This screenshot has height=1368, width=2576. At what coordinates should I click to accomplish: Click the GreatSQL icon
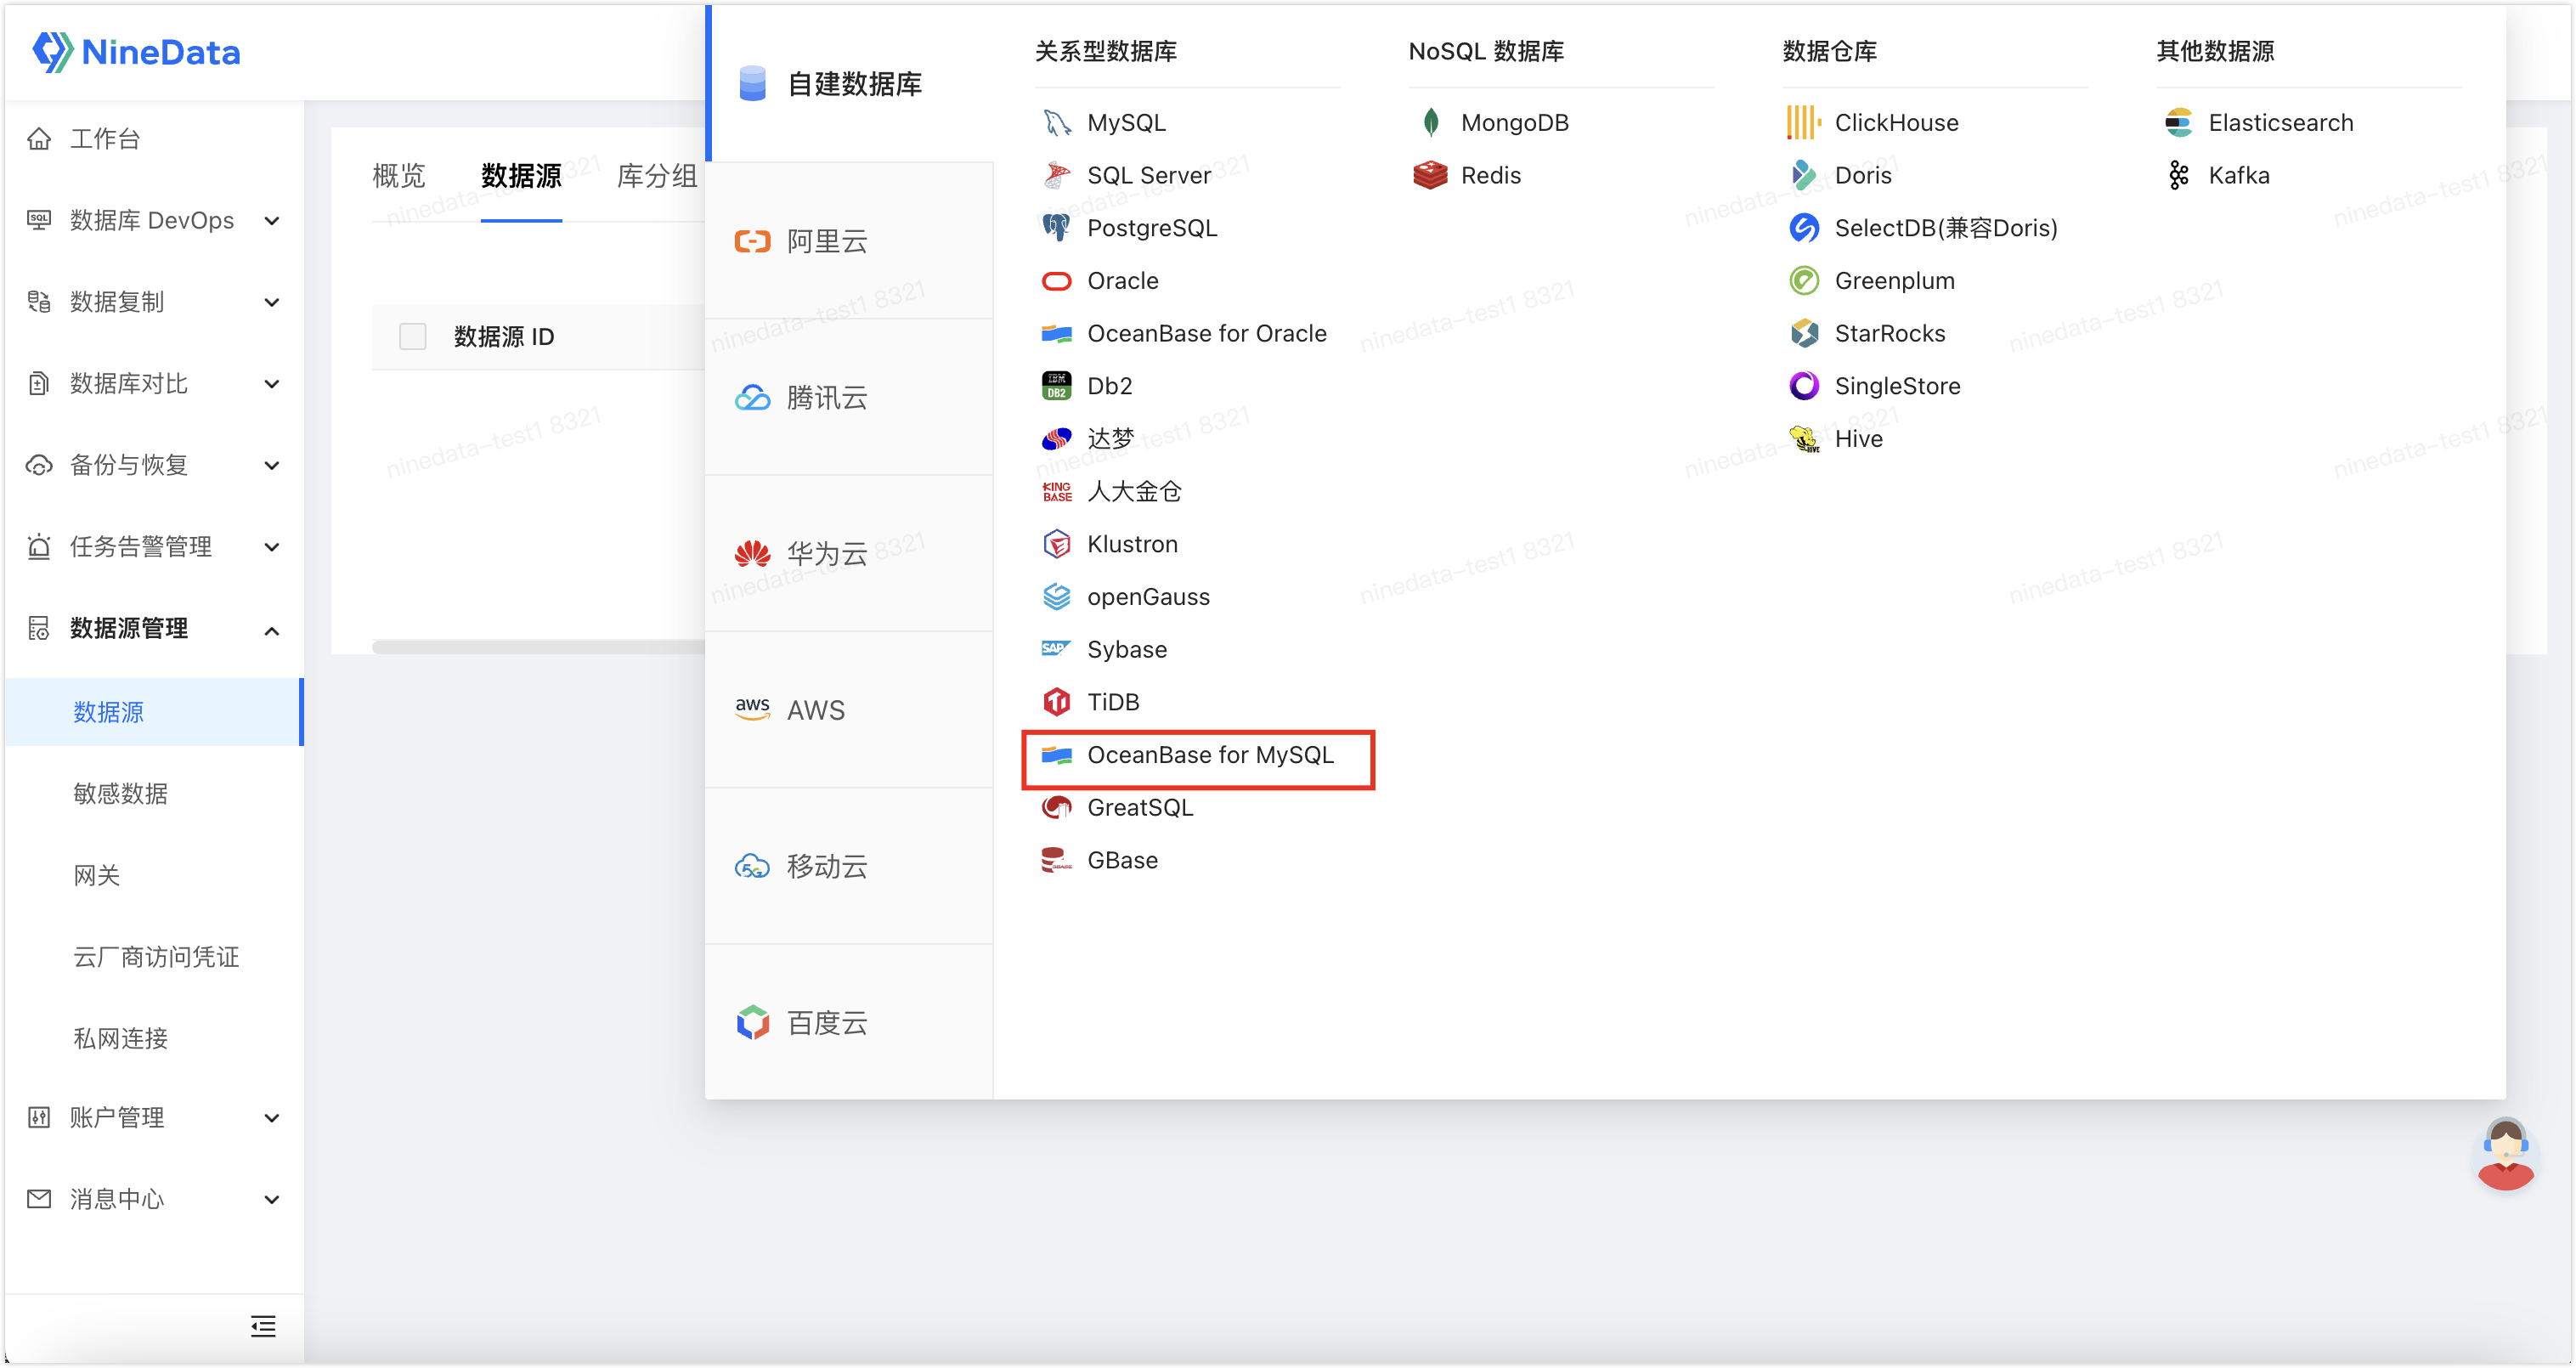[x=1056, y=807]
